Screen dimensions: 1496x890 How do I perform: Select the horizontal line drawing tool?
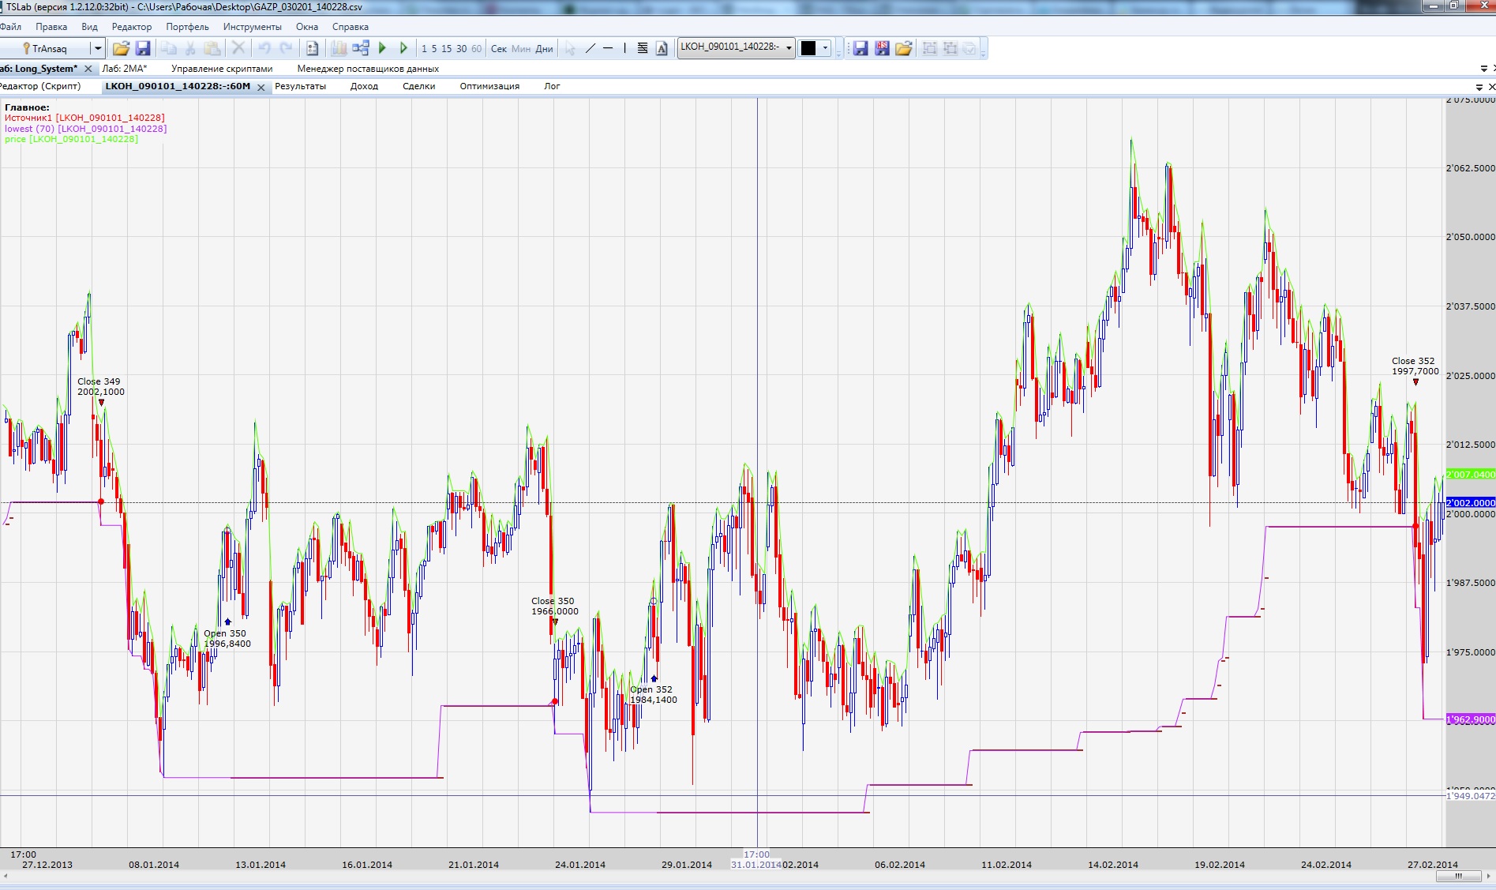click(x=608, y=48)
